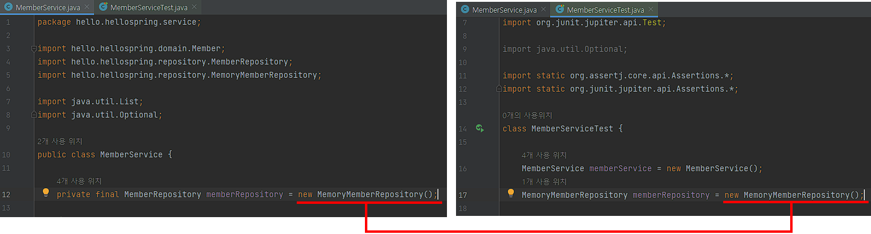
Task: Click fold end marker at java.util.Optional import line 8
Action: coord(34,115)
